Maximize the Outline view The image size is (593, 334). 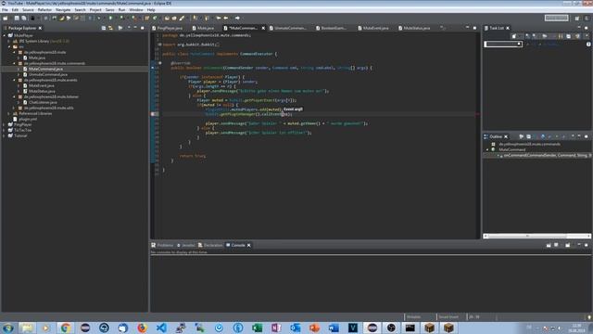(587, 136)
